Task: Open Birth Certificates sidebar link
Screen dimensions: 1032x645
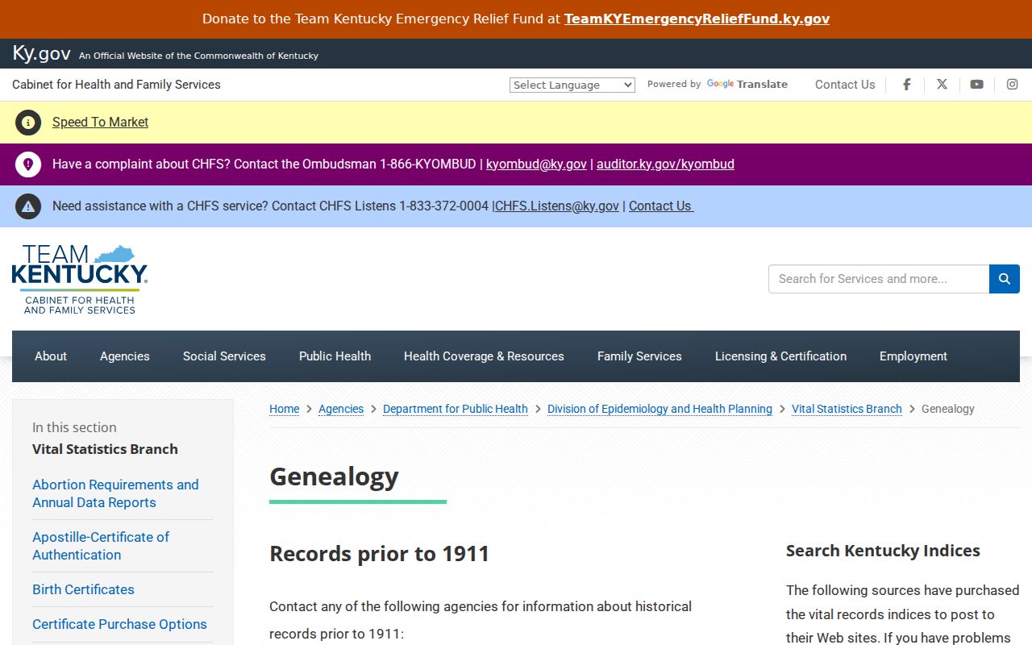Action: [x=83, y=589]
